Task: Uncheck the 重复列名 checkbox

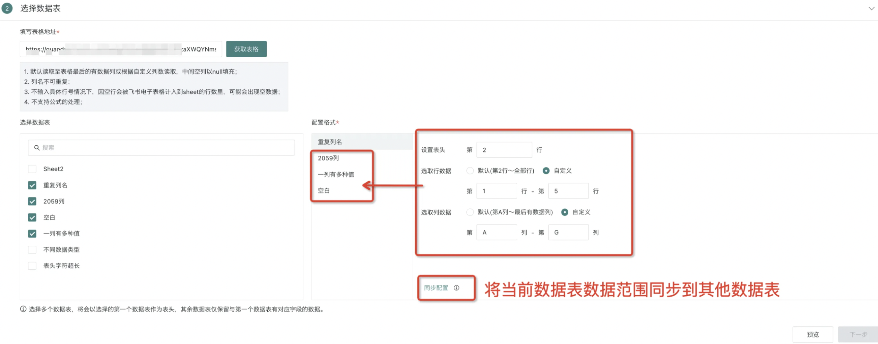Action: pos(32,185)
